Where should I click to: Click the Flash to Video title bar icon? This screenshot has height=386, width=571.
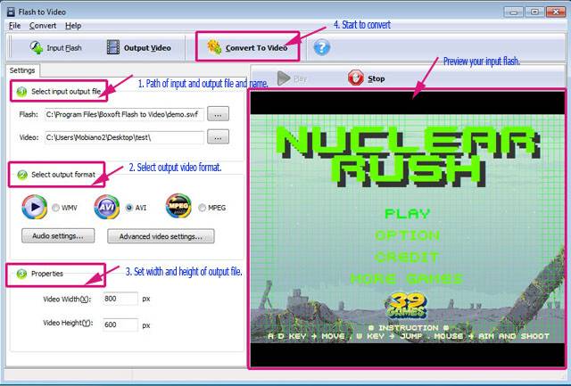pos(11,12)
